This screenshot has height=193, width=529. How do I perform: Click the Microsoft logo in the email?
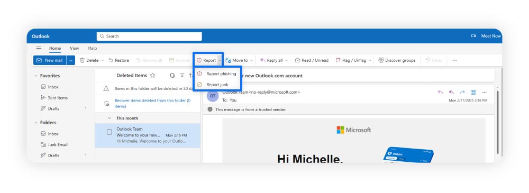click(x=353, y=130)
